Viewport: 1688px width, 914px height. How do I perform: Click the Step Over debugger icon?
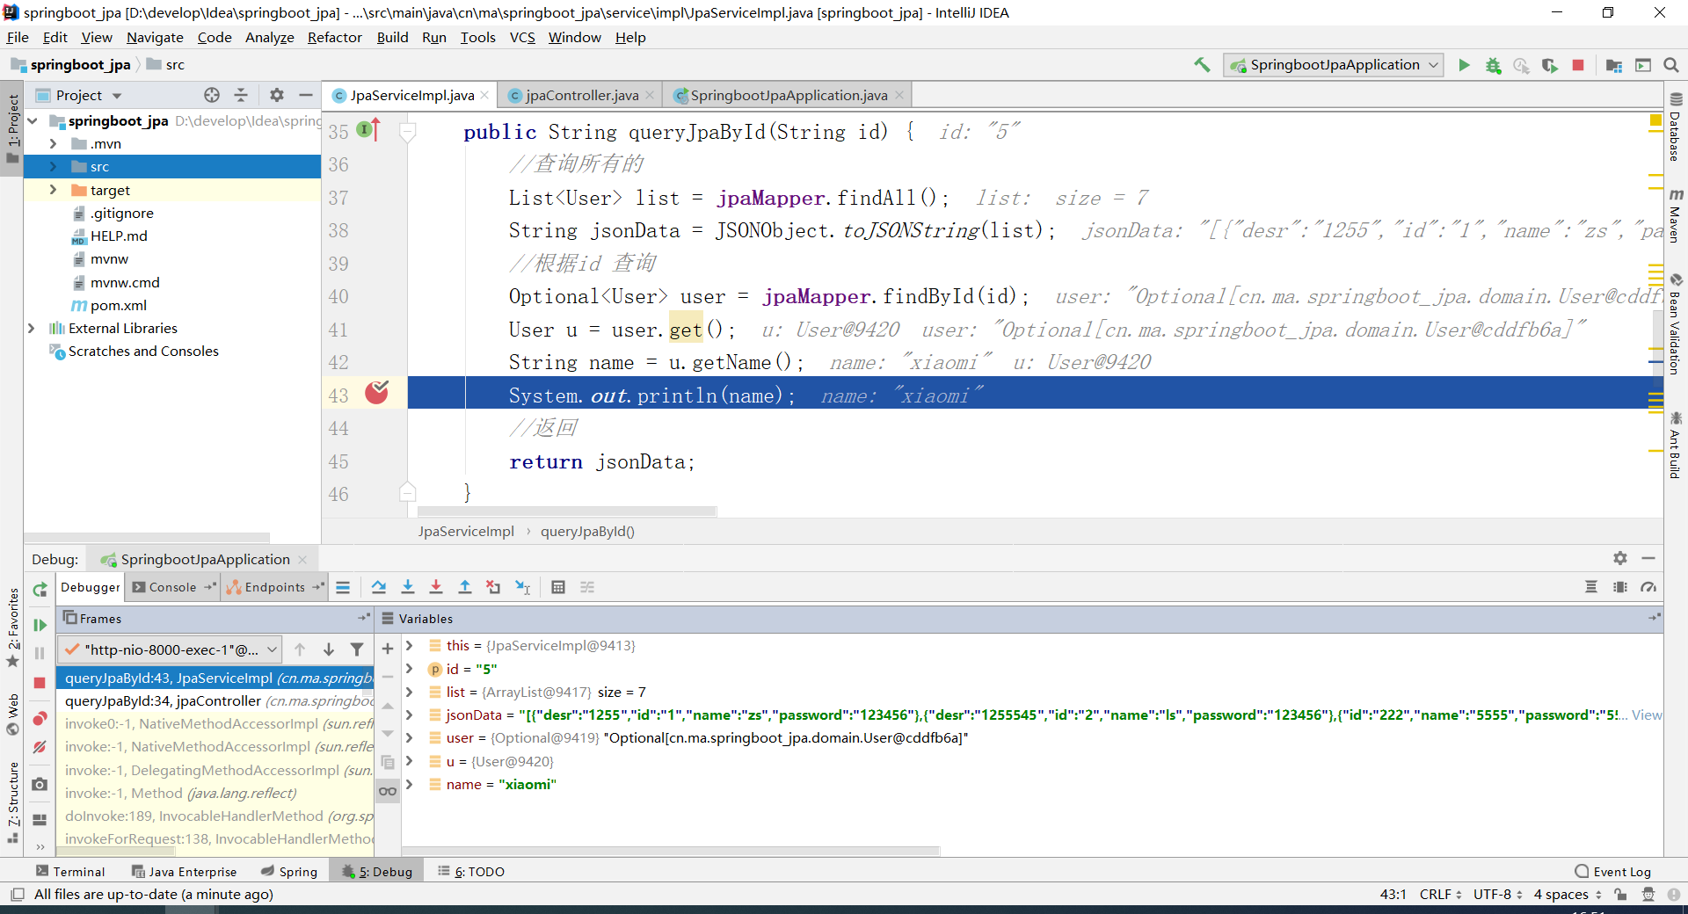click(378, 587)
